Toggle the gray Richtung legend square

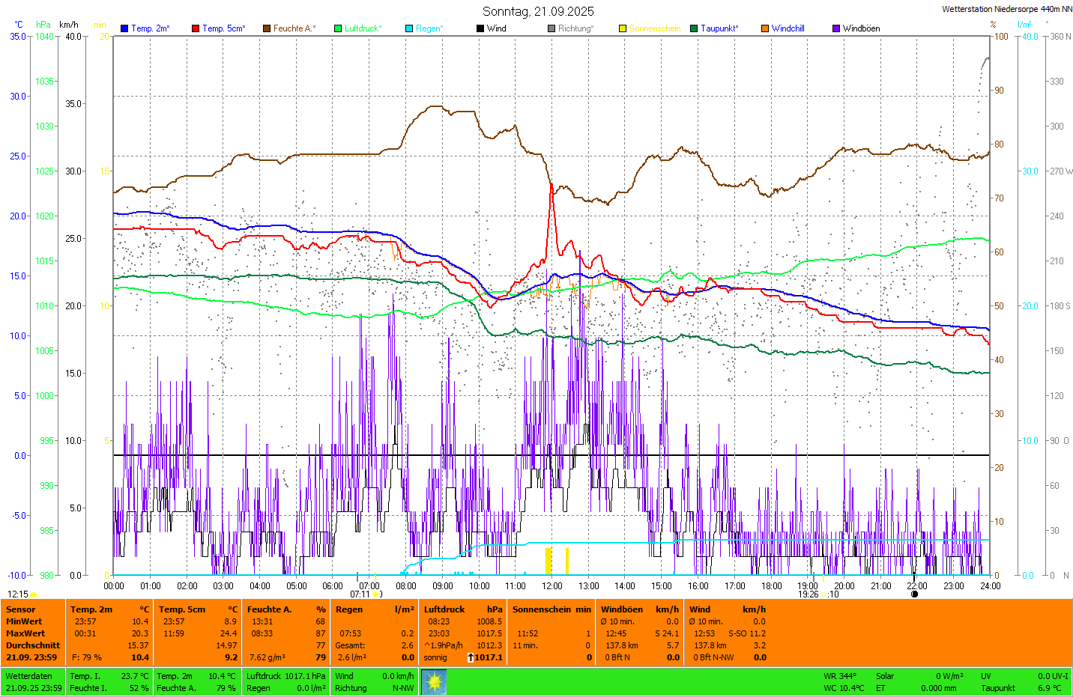coord(551,28)
